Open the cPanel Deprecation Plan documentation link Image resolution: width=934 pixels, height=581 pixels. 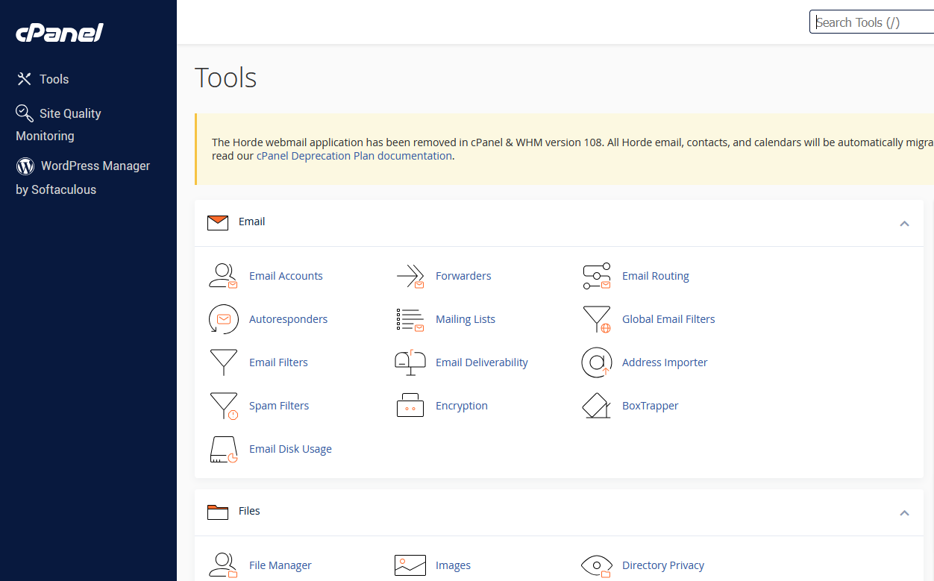[x=354, y=156]
